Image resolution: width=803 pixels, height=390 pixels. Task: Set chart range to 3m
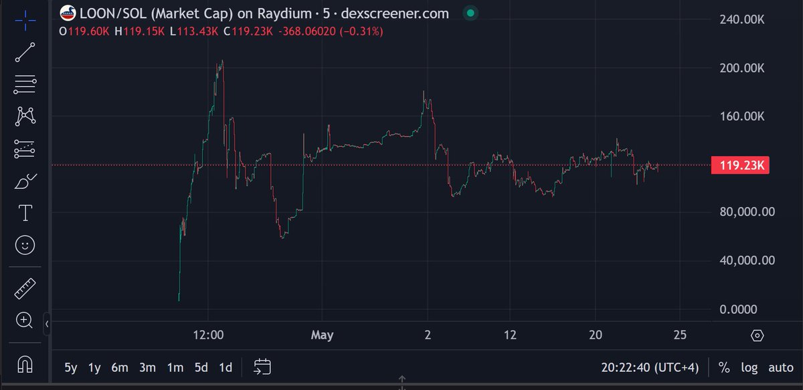pos(148,367)
